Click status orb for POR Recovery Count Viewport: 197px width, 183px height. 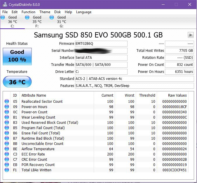[7, 165]
